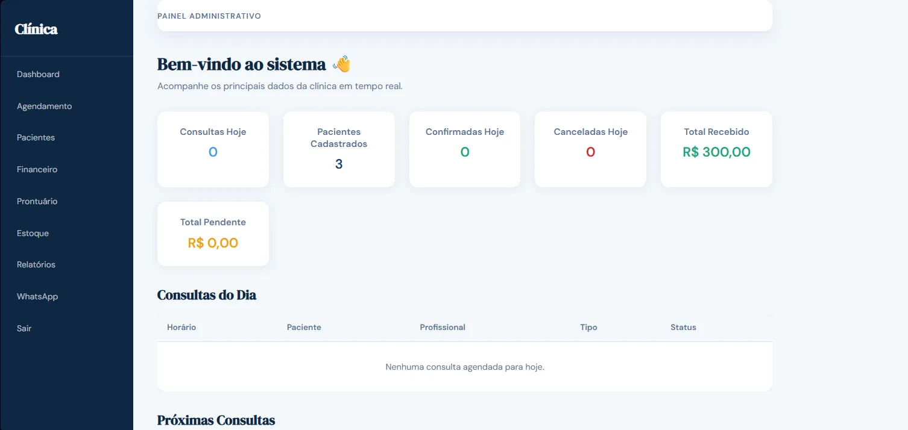
Task: Click the R$ 0,00 pending value
Action: coord(213,243)
